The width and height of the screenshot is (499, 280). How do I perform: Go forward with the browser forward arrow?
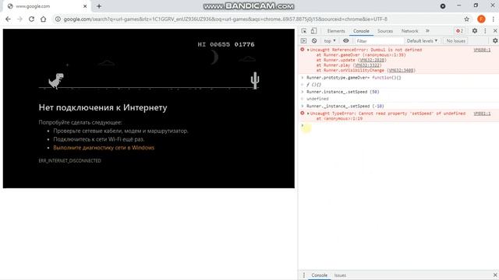(x=19, y=19)
